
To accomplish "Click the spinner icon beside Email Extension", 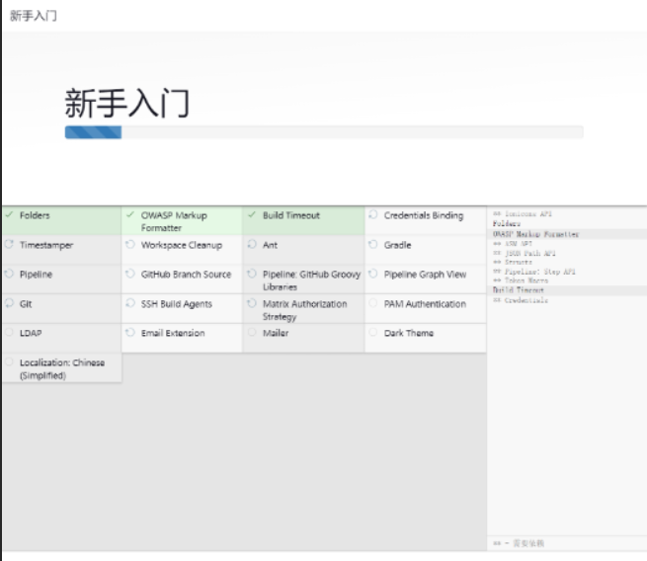I will 130,333.
